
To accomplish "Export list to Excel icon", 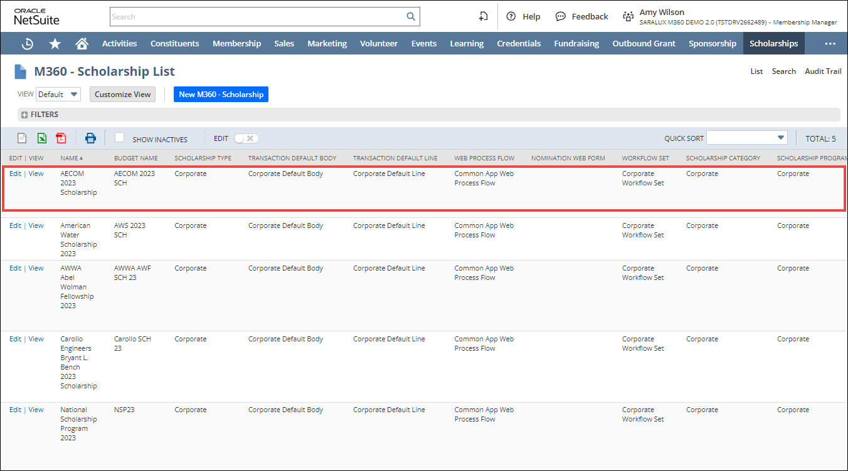I will (41, 138).
